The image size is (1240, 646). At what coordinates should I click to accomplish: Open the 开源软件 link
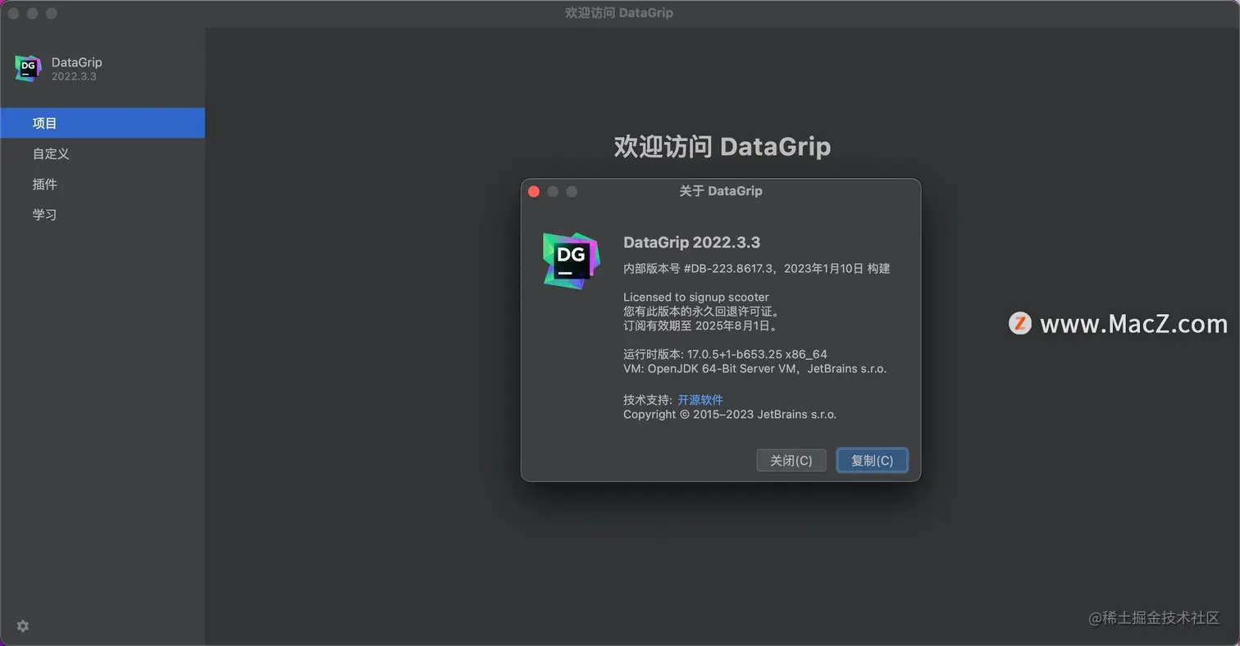pyautogui.click(x=700, y=399)
